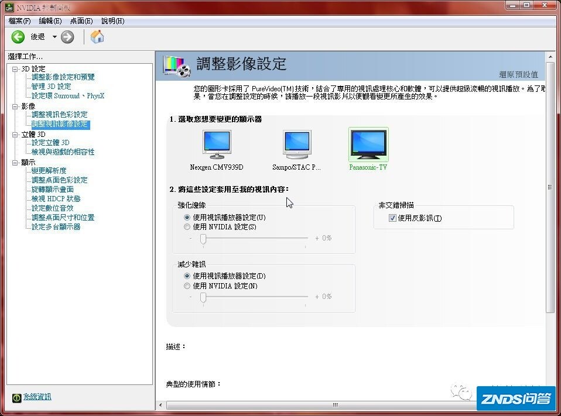Select the Sampo/STAC monitor icon
Viewport: 561px width, 416px height.
pos(297,145)
